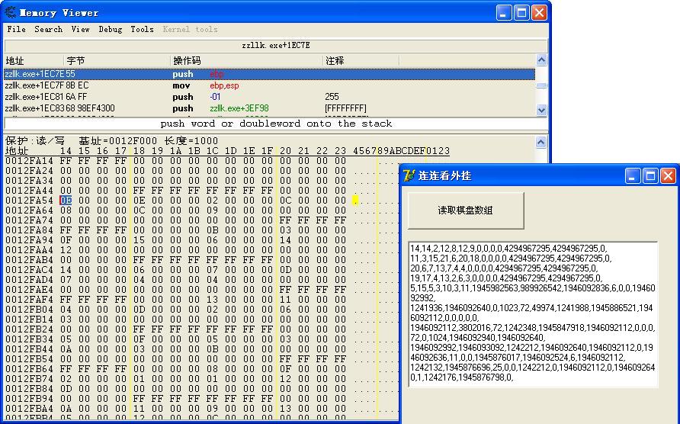Maximize the Memory Viewer window
This screenshot has height=424, width=680.
pos(521,13)
